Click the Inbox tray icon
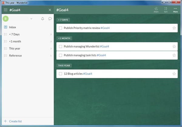This screenshot has height=127, width=182. click(x=5, y=27)
